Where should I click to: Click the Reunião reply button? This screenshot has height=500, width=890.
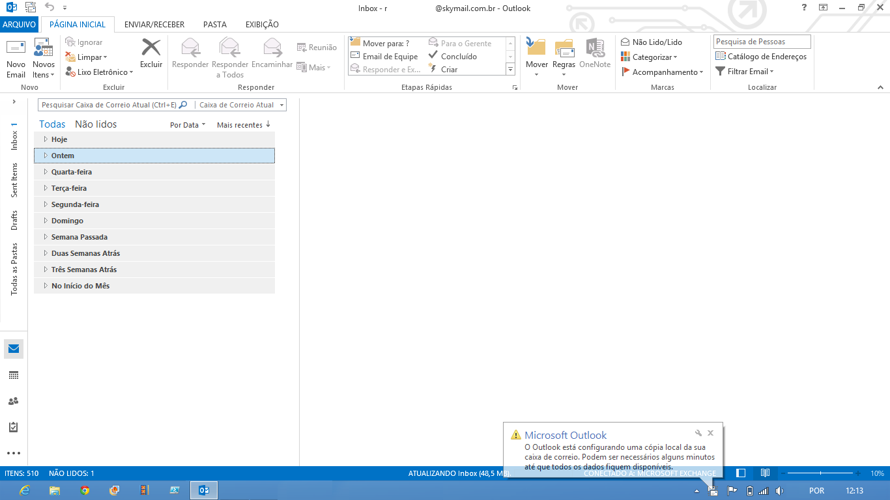317,48
